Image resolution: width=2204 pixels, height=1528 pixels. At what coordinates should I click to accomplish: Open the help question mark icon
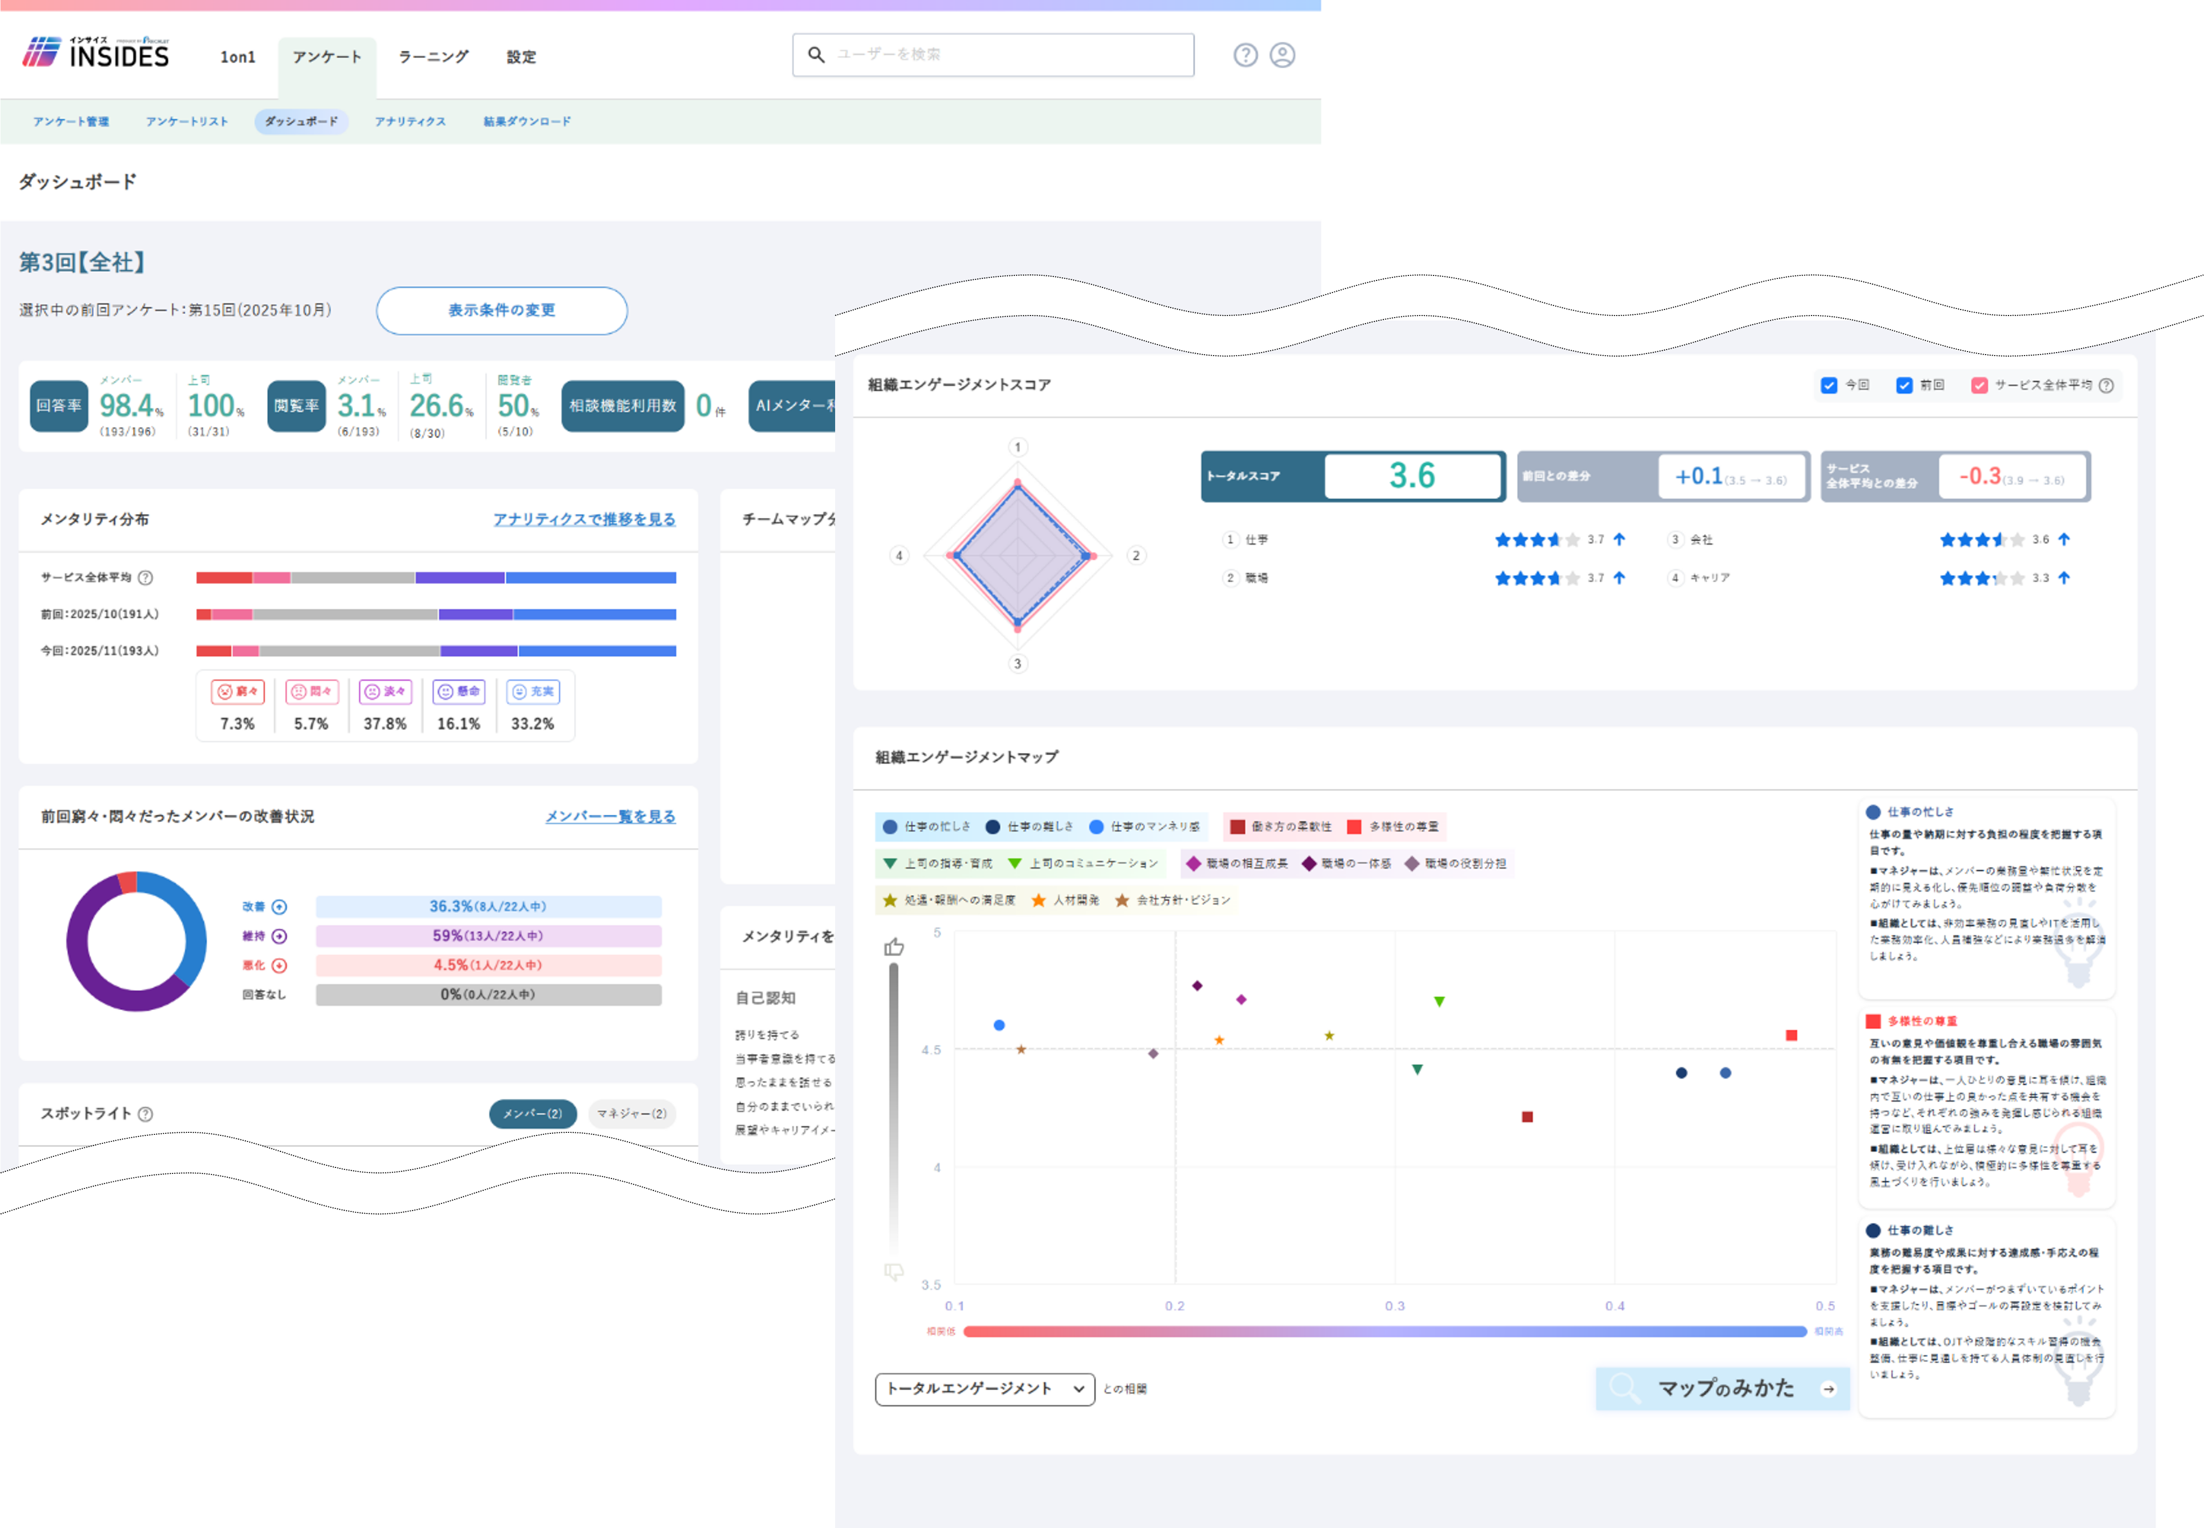pyautogui.click(x=1245, y=56)
